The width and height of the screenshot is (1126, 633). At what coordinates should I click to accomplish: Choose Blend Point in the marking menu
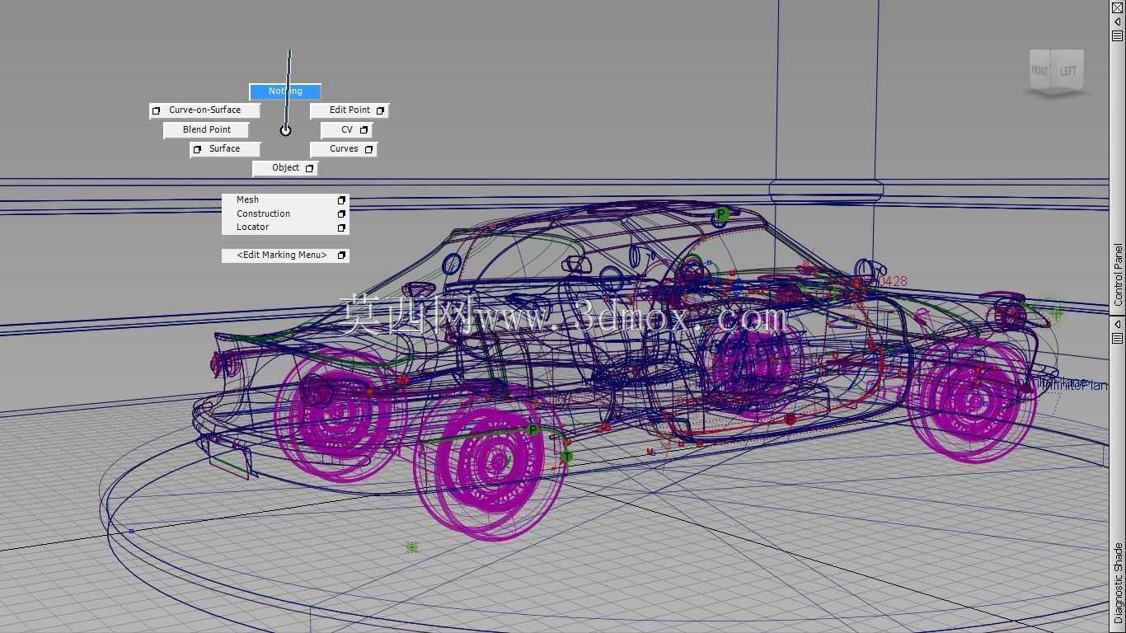[x=206, y=130]
